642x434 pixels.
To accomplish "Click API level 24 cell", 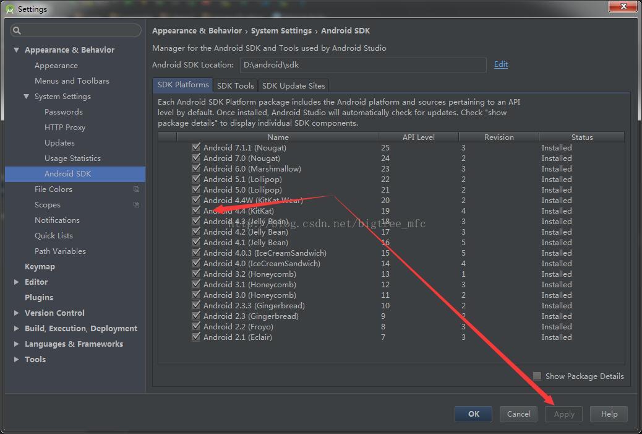I will point(385,158).
